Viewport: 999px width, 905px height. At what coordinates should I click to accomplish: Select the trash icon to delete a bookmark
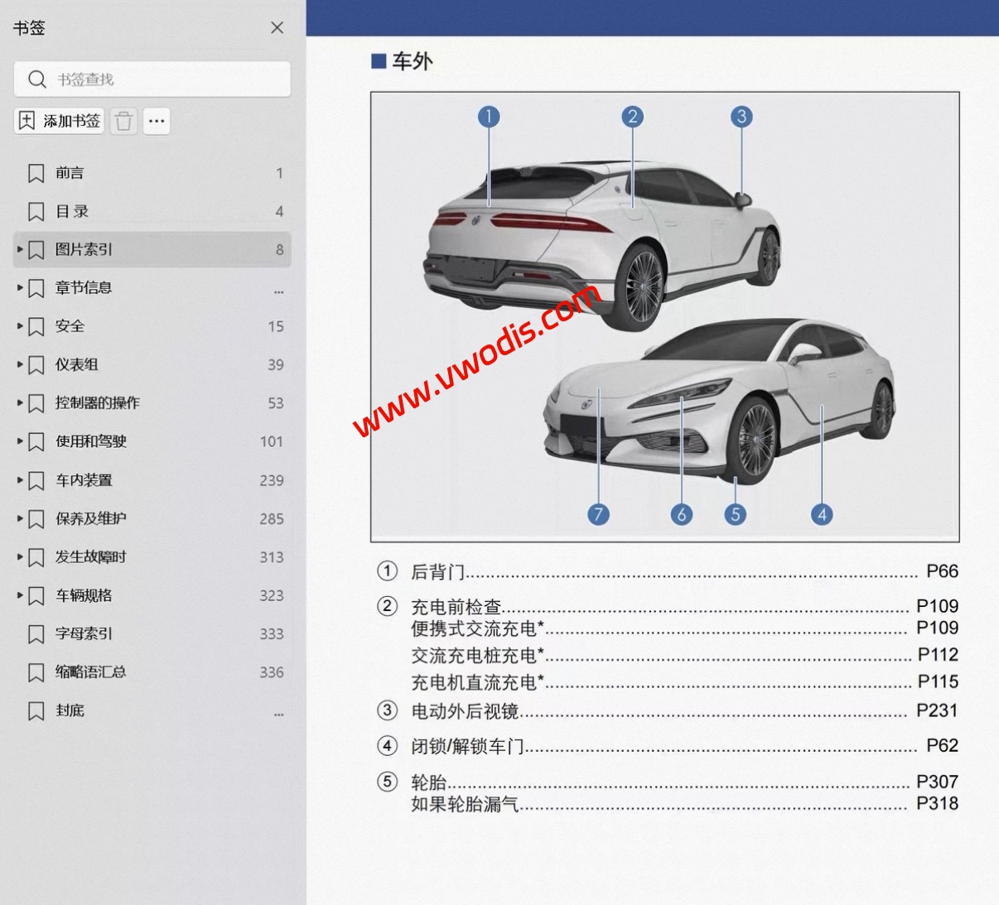[x=123, y=121]
